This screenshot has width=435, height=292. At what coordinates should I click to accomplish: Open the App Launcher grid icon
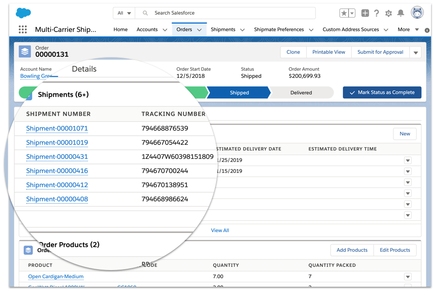click(x=23, y=29)
